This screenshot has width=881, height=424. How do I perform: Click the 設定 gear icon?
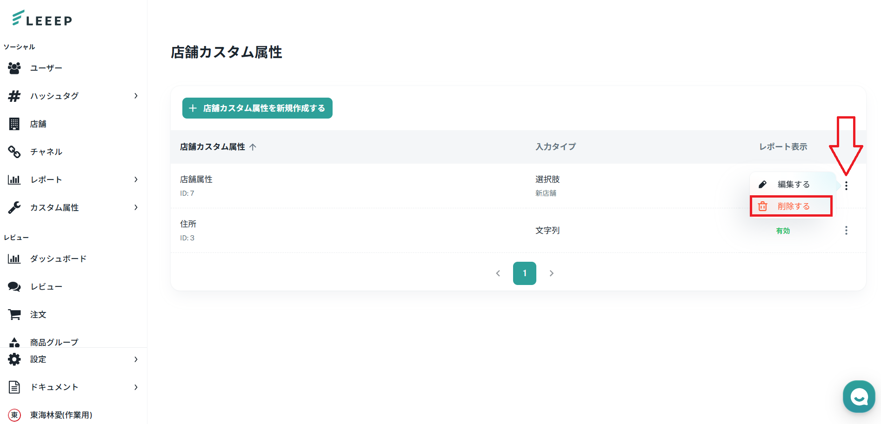point(14,359)
